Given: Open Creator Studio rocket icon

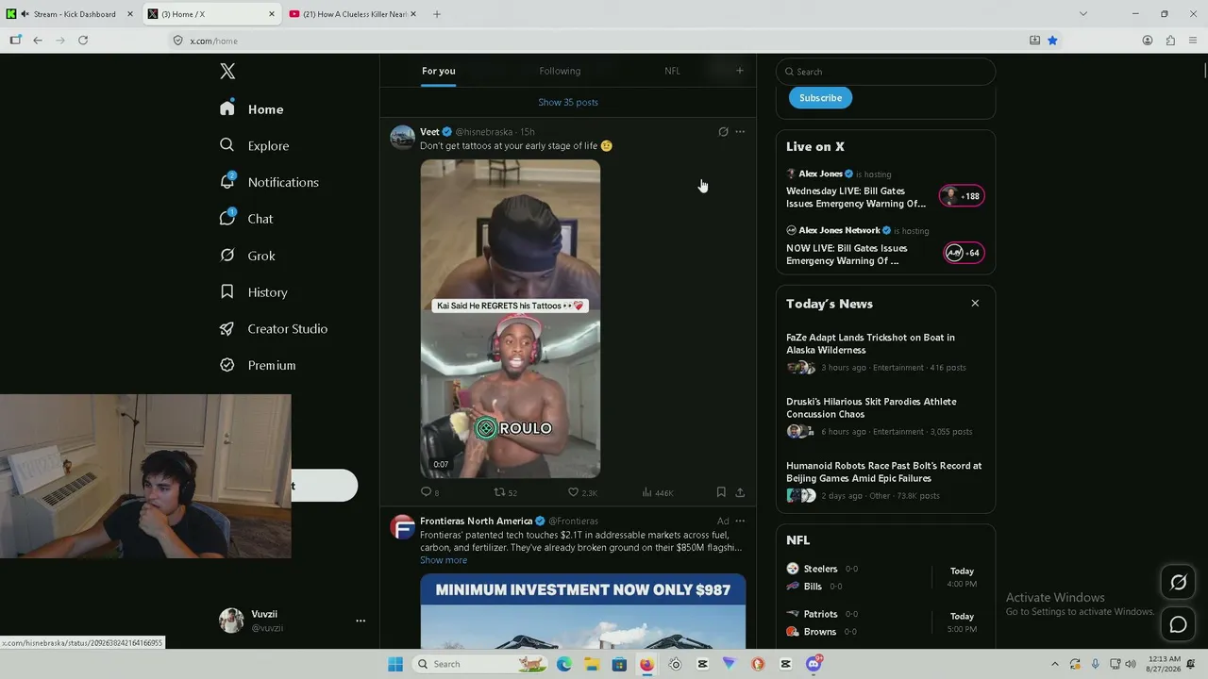Looking at the screenshot, I should pos(227,328).
